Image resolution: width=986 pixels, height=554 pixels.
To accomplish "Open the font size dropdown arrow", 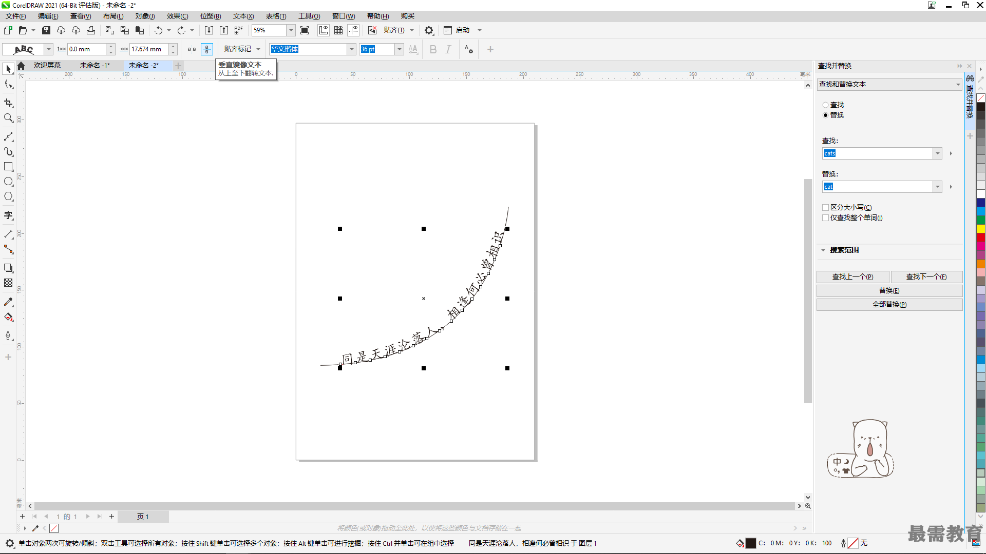I will pyautogui.click(x=399, y=49).
